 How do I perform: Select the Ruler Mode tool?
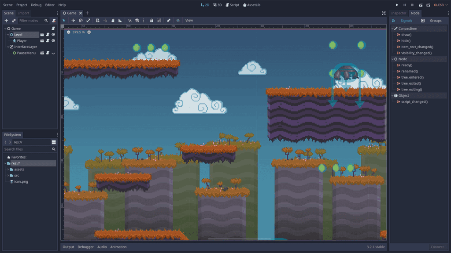tap(120, 20)
